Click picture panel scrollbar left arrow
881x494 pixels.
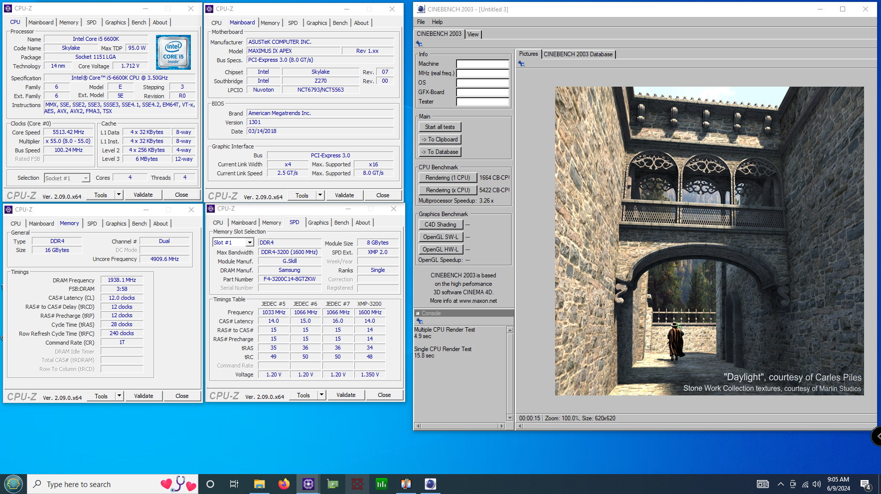pyautogui.click(x=520, y=426)
